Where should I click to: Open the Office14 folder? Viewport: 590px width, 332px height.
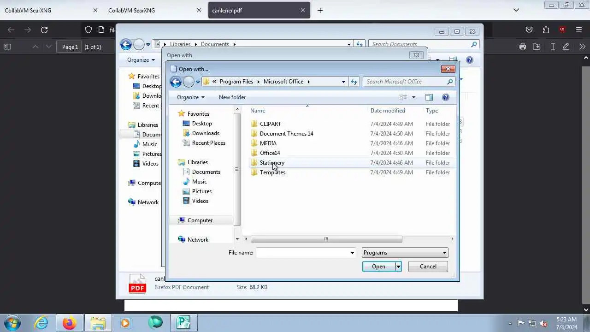[x=270, y=153]
